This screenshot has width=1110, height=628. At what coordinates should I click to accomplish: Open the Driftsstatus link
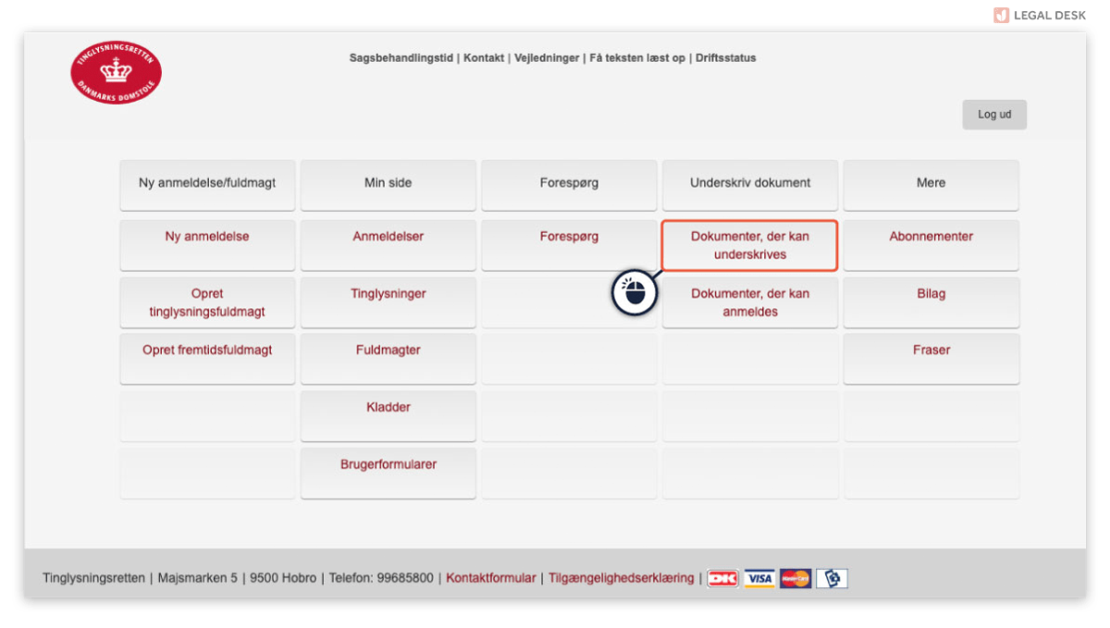726,58
